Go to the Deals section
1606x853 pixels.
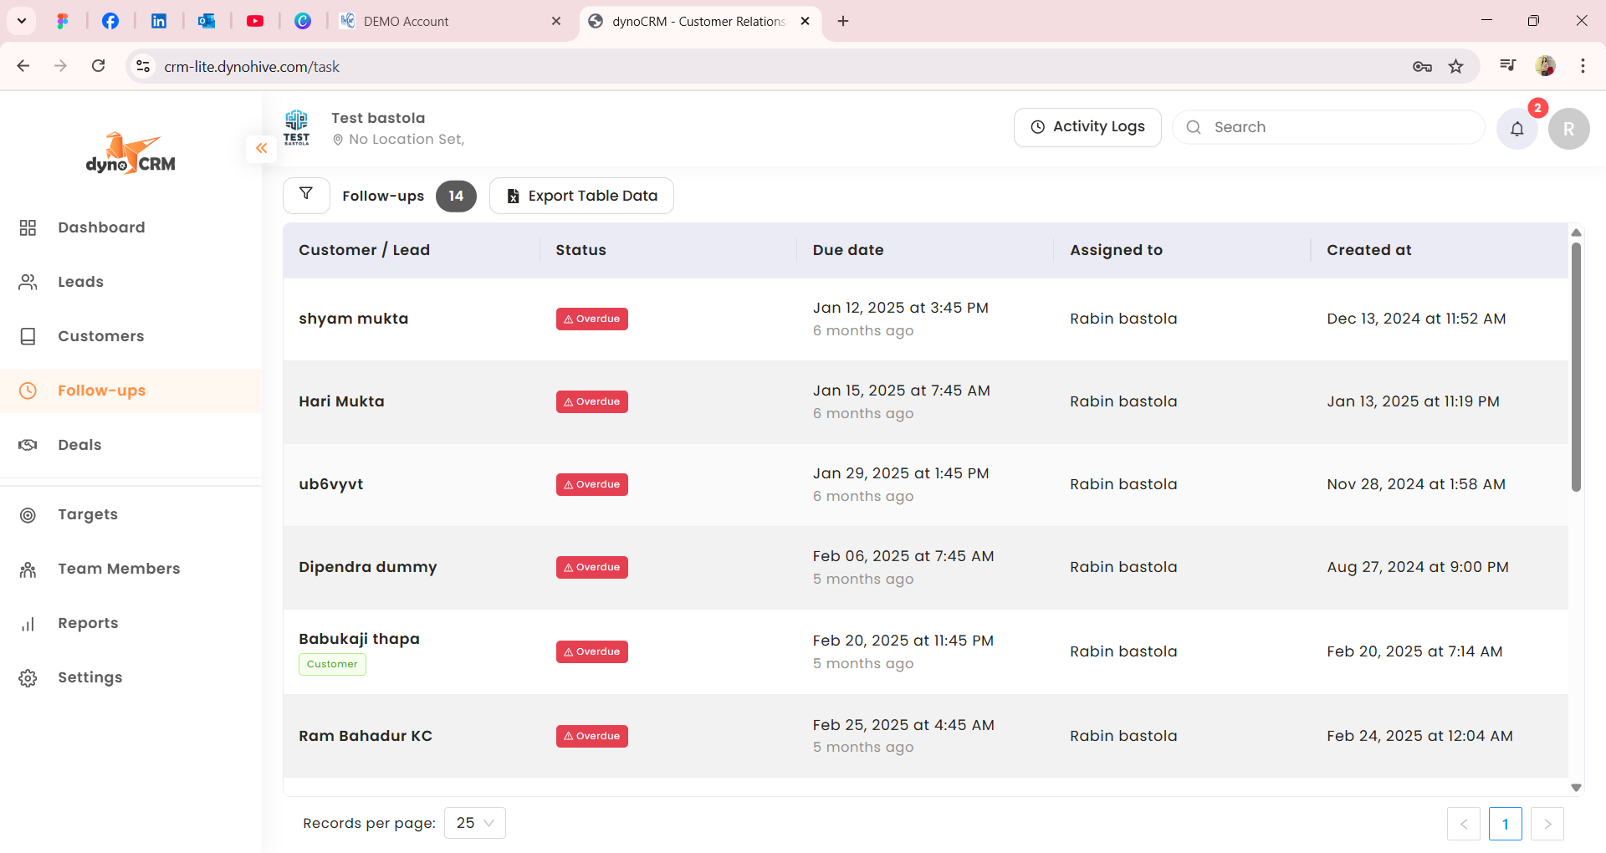(79, 445)
